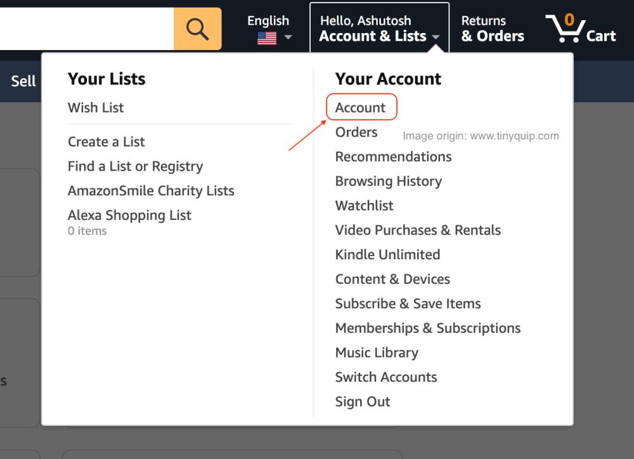Go to Kindle Unlimited
Image resolution: width=634 pixels, height=459 pixels.
click(387, 254)
